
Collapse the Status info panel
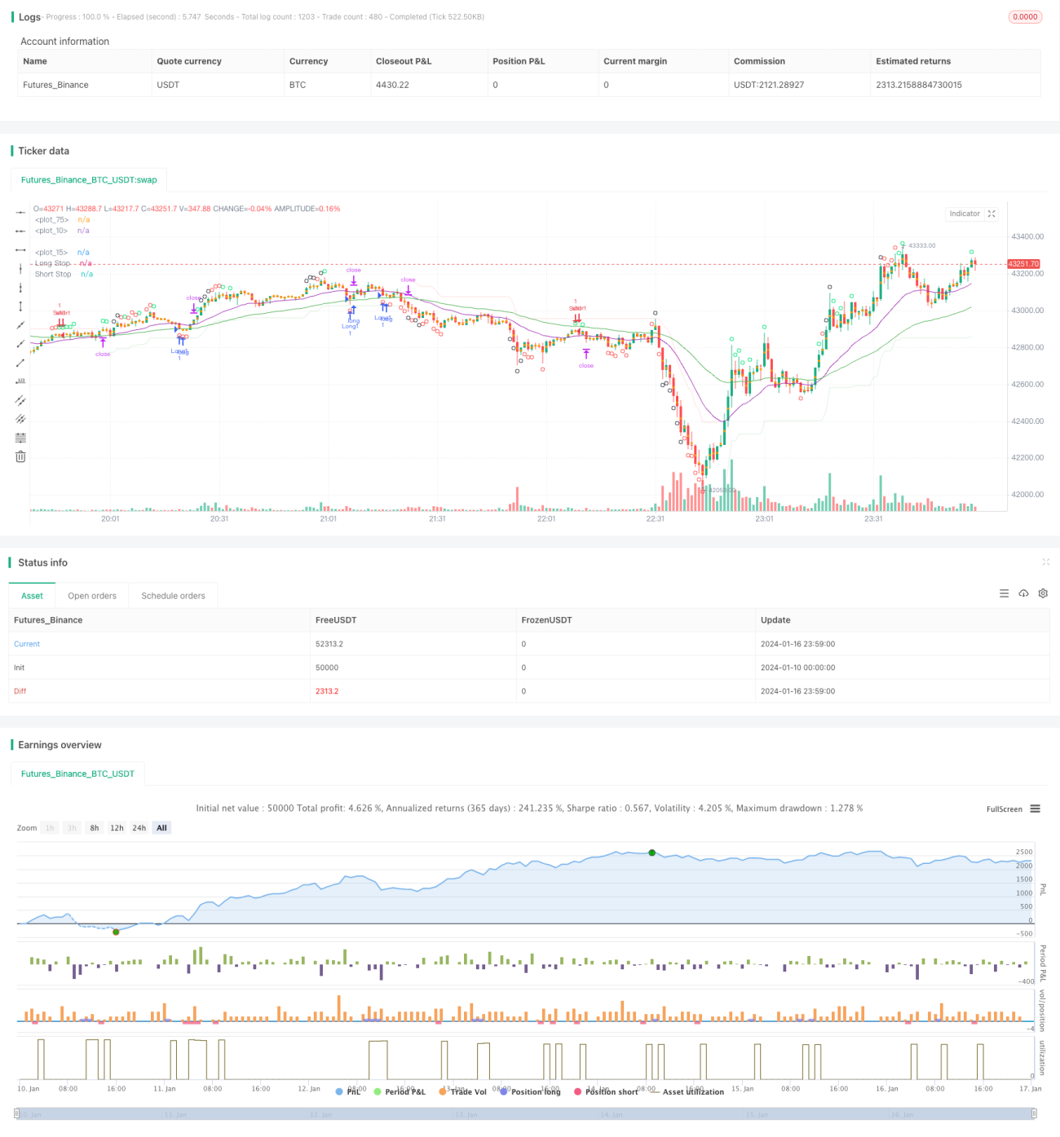1045,562
